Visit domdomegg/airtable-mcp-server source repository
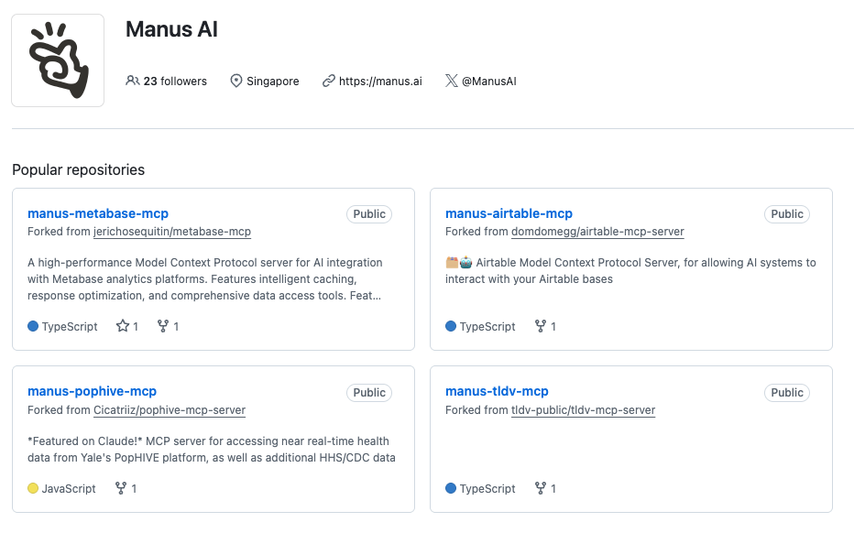Screen dimensions: 854x533 tap(597, 232)
